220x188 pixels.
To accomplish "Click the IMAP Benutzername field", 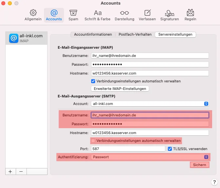I will [150, 56].
